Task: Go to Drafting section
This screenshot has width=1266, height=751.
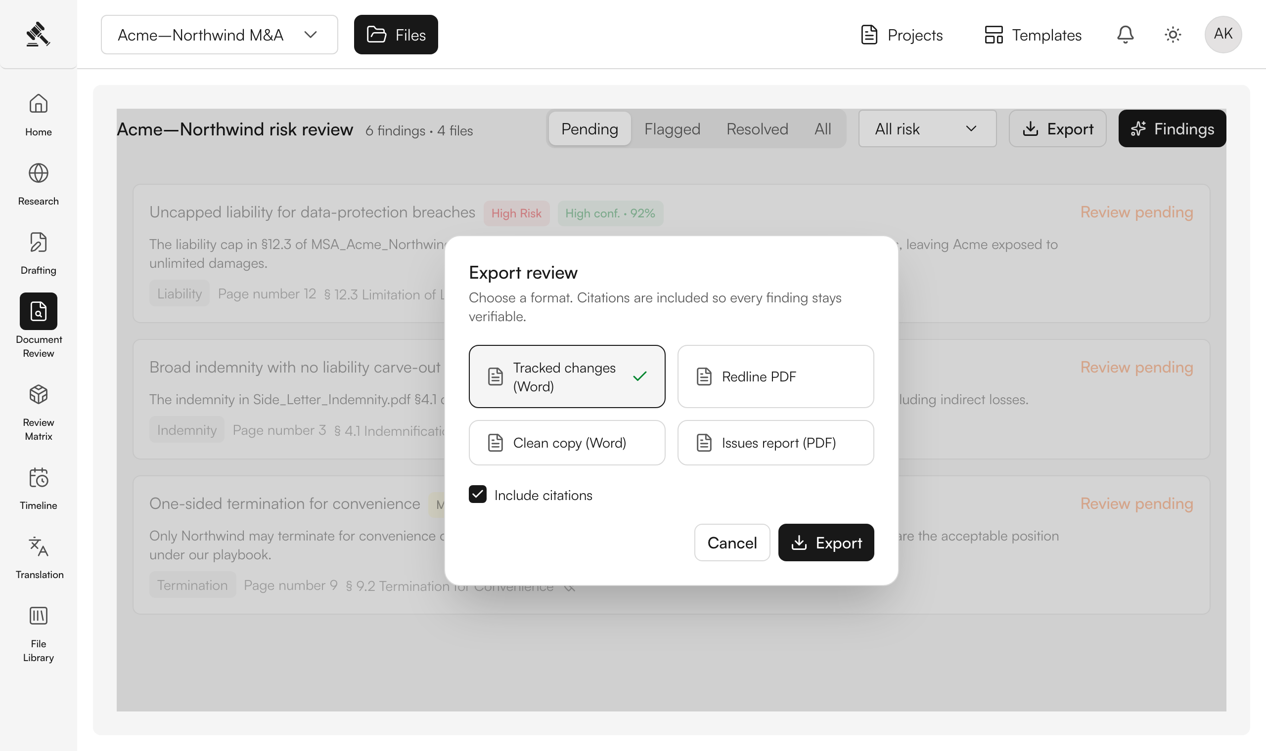Action: point(39,253)
